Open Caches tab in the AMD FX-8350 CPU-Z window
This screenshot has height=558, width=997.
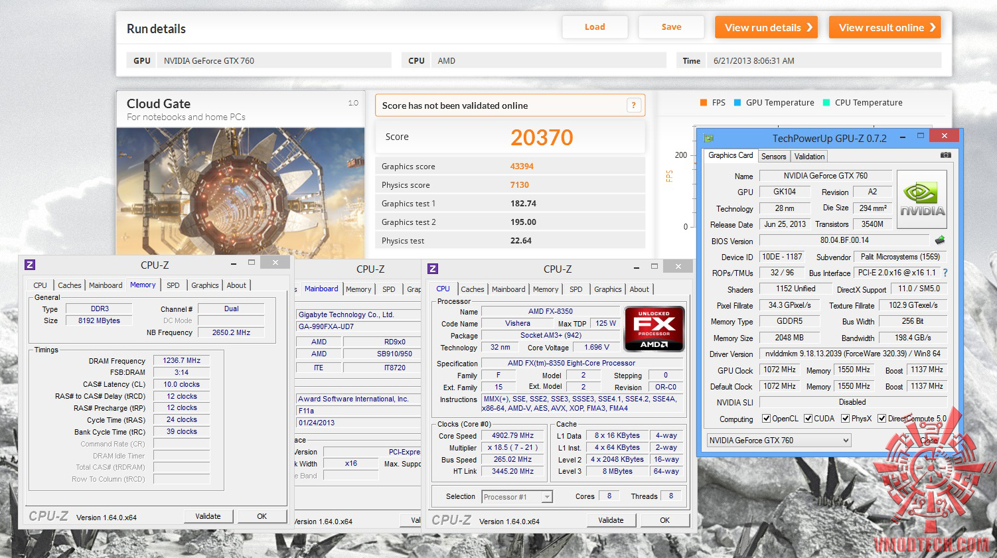473,289
